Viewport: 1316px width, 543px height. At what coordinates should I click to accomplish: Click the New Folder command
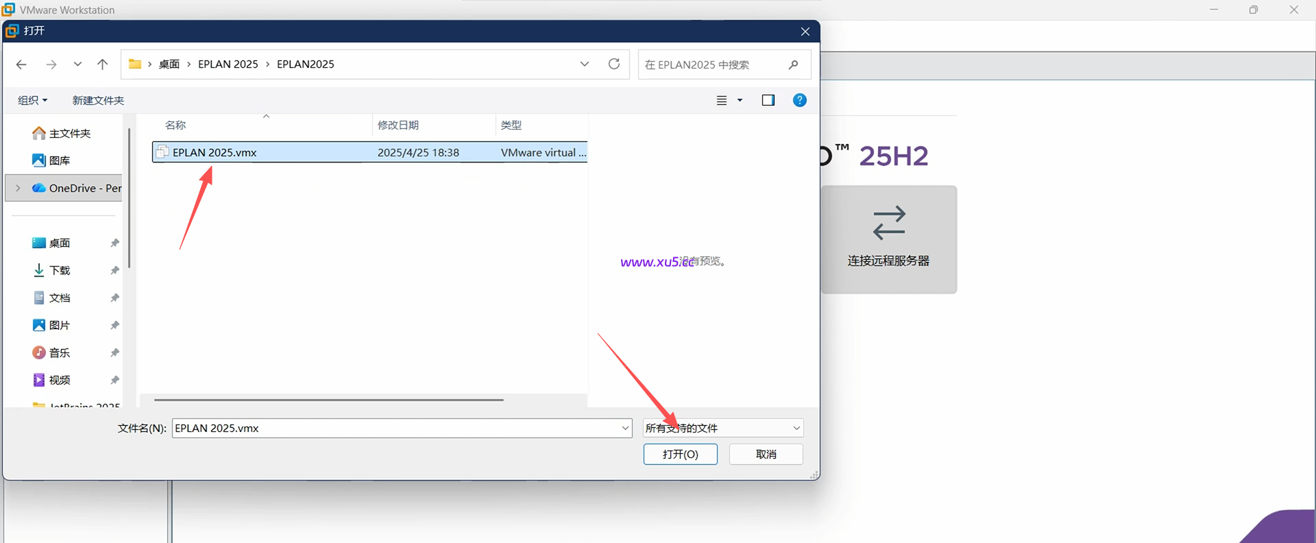[98, 100]
